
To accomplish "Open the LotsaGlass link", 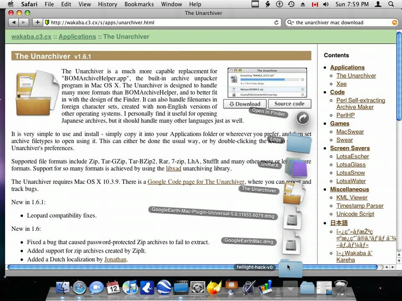I will [x=351, y=165].
